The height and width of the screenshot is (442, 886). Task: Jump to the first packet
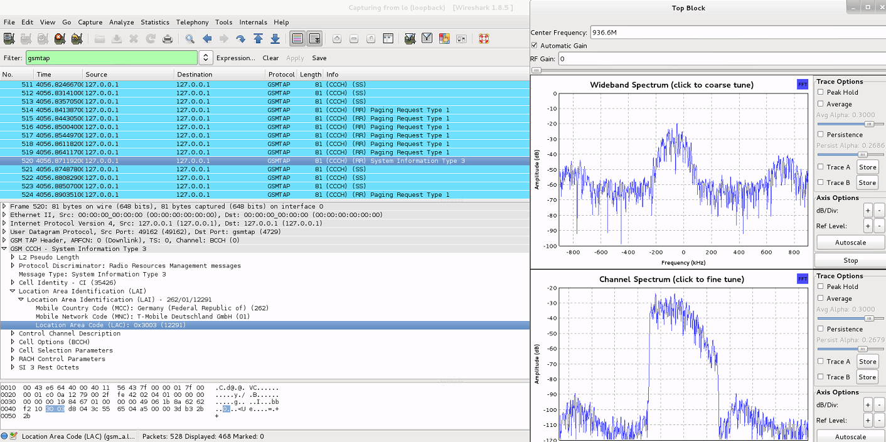(258, 39)
